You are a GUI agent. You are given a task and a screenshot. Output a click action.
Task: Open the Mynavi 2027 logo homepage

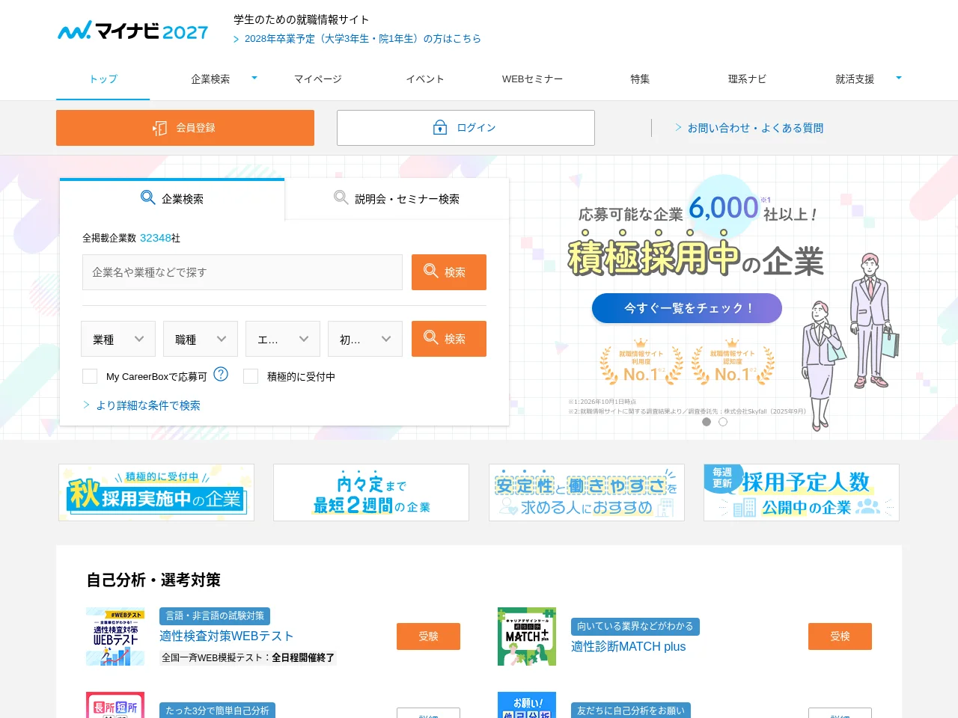(x=133, y=31)
